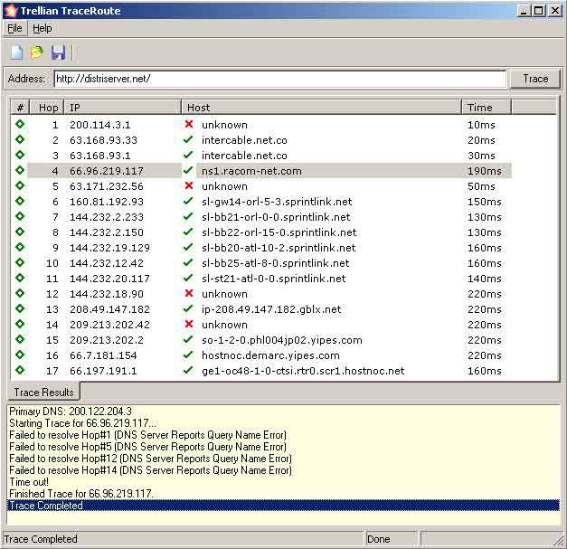The width and height of the screenshot is (567, 549).
Task: Click green checkmark next to sl-bb22-orl-15-0.sprintlink.net
Action: (x=188, y=232)
